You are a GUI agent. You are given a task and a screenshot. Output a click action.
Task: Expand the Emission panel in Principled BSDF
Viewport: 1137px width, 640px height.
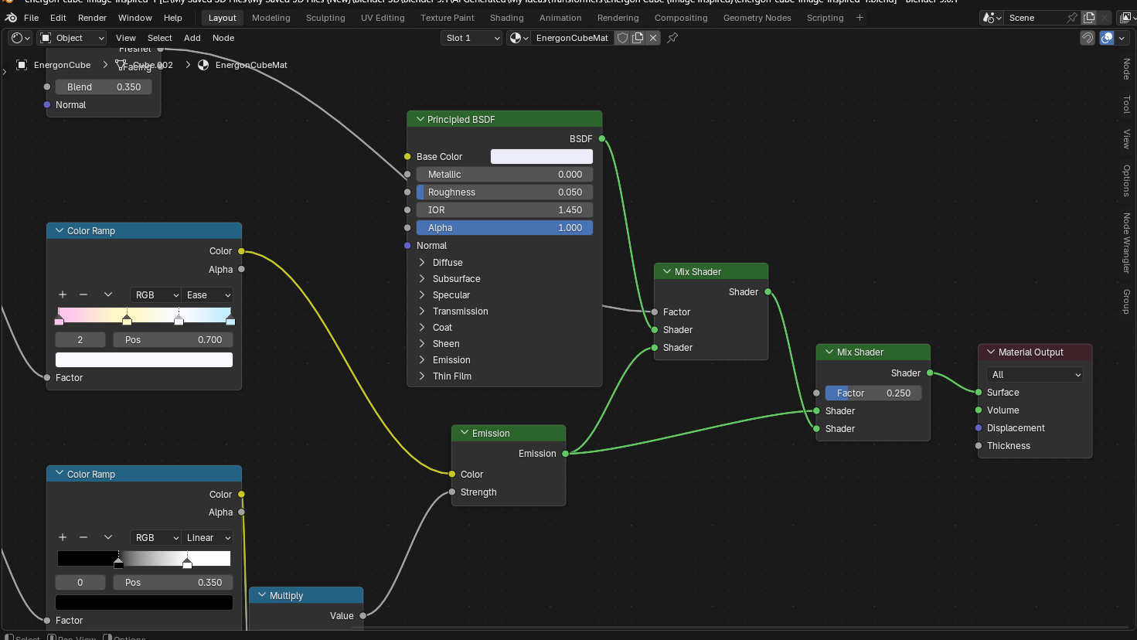422,360
